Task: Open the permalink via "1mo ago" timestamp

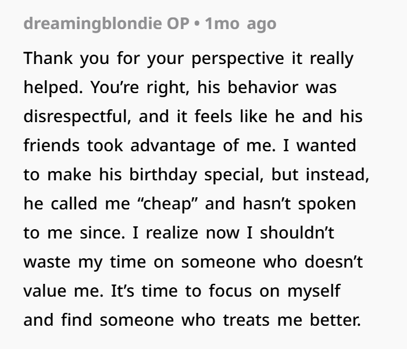Action: 241,24
